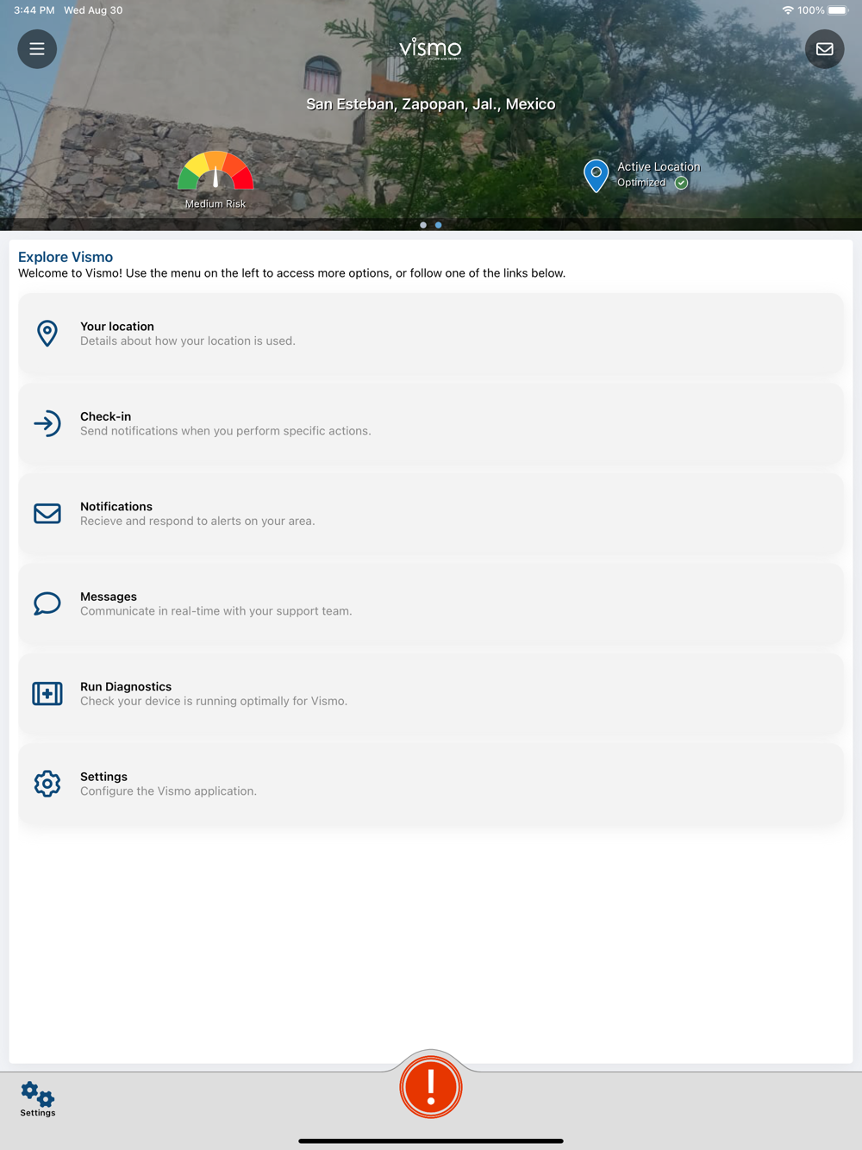Tap the Vismo logo
This screenshot has height=1150, width=862.
(431, 48)
